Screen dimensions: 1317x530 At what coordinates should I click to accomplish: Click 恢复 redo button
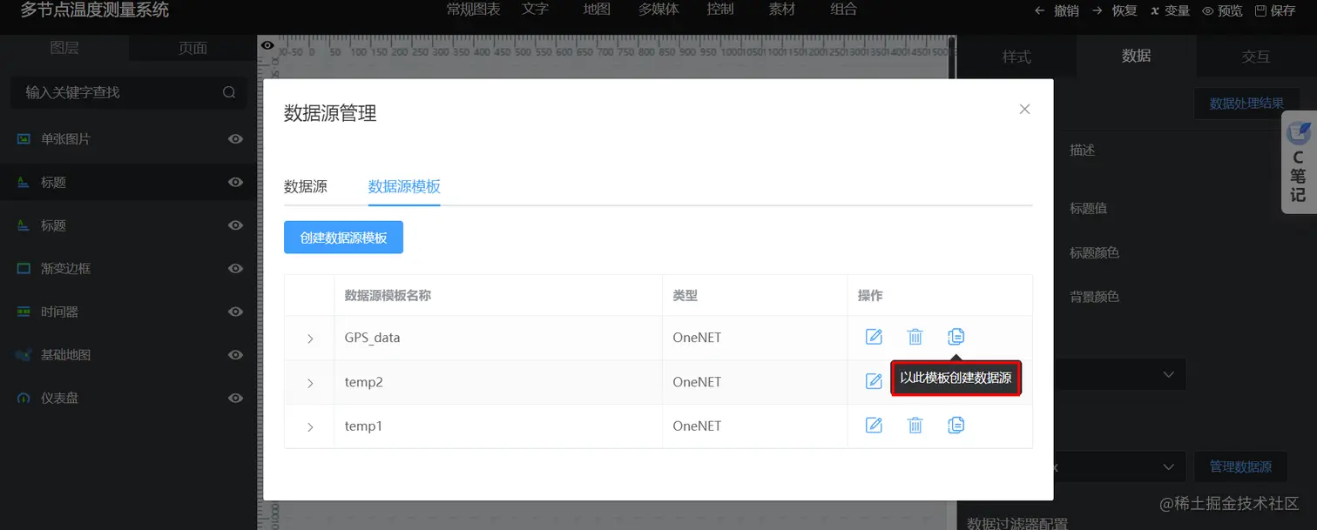(x=1115, y=10)
